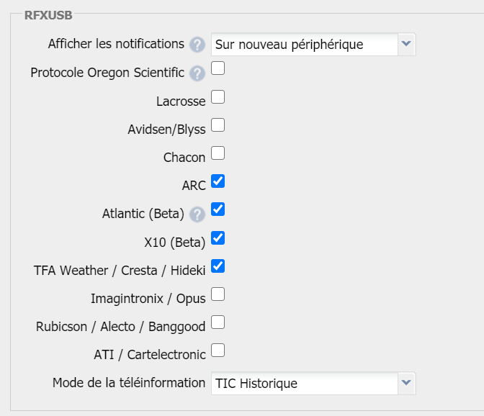Enable Imagintronix / Opus checkbox

click(x=218, y=294)
